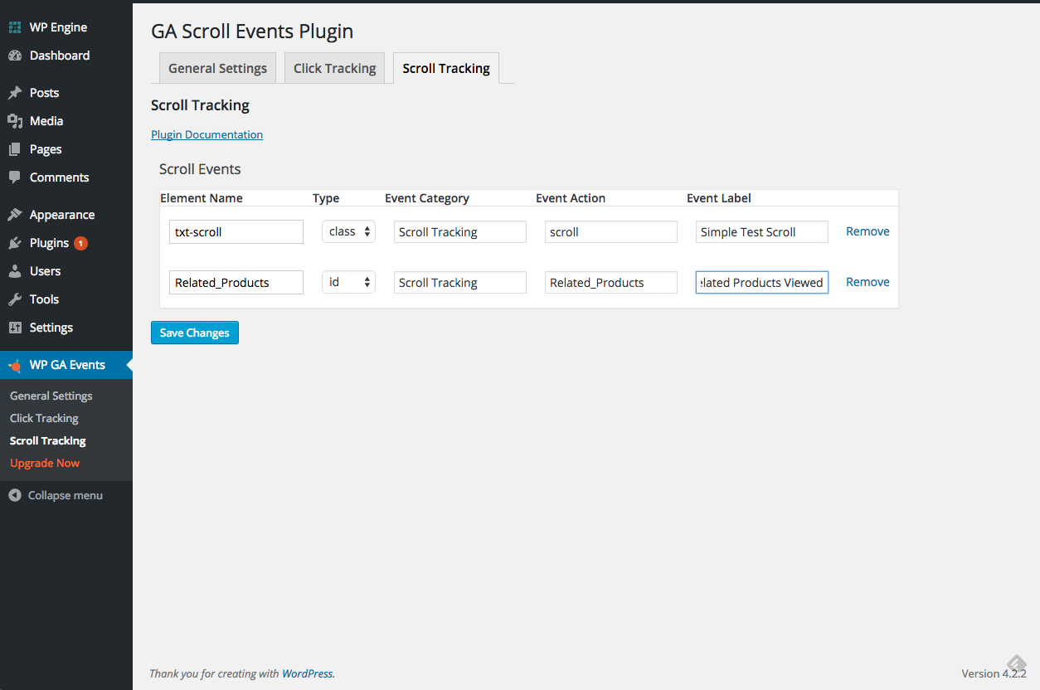Click the Plugins plug icon
The image size is (1040, 690).
click(15, 243)
